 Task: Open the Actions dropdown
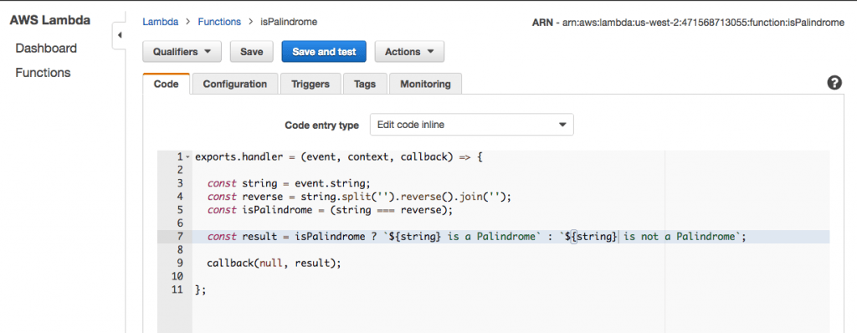tap(409, 52)
